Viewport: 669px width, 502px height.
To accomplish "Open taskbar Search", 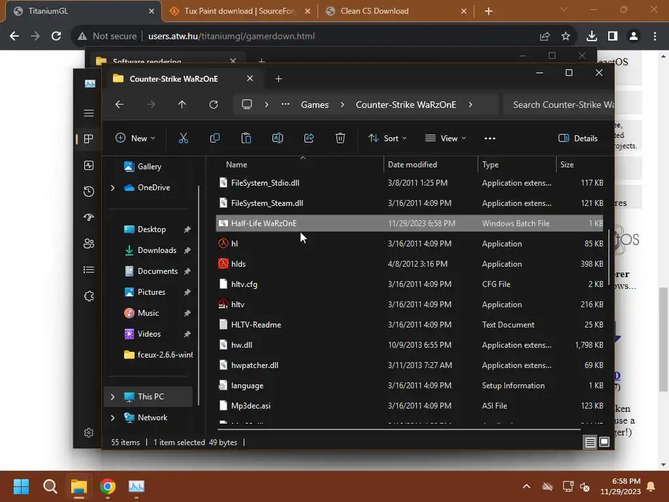I will (x=50, y=486).
